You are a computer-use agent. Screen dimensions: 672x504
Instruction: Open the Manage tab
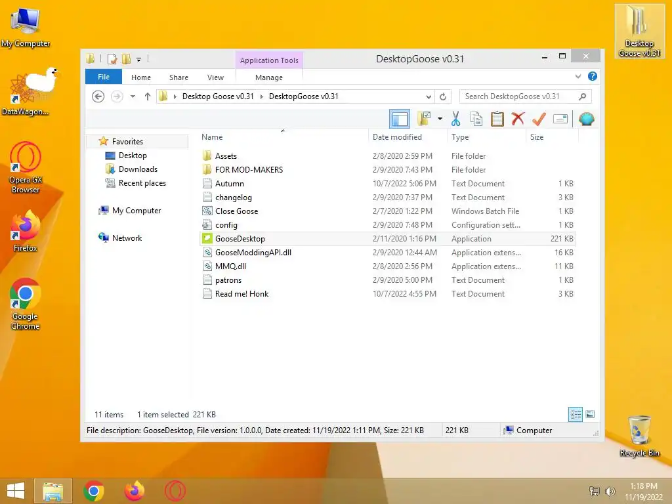point(268,77)
